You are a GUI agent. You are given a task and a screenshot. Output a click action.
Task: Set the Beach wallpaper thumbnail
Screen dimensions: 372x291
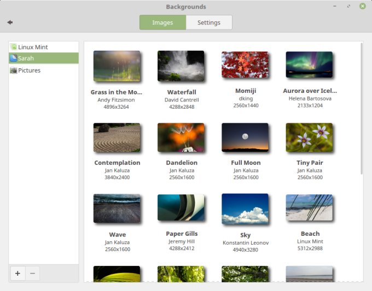point(309,208)
